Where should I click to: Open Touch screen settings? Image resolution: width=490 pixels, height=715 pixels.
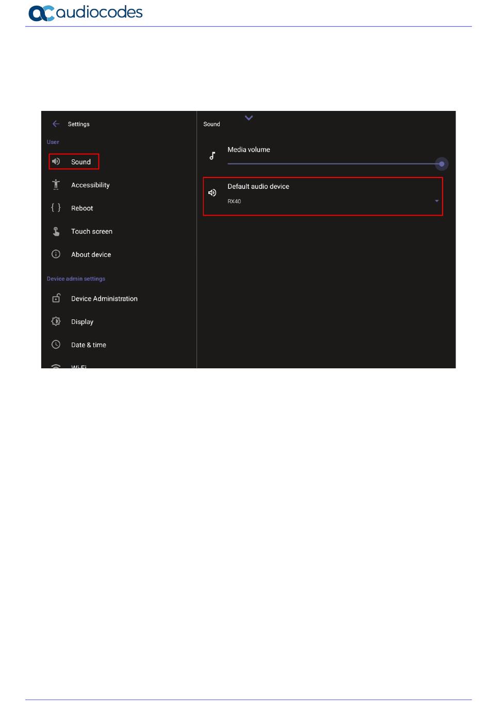[x=92, y=231]
